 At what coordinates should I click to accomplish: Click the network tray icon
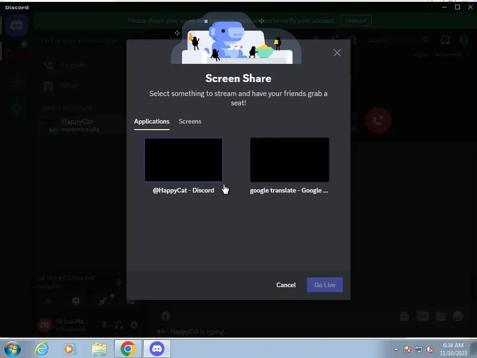click(x=419, y=350)
